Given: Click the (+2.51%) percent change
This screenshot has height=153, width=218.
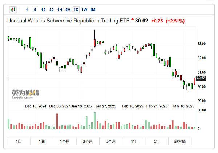Looking at the screenshot, I should click(x=175, y=21).
